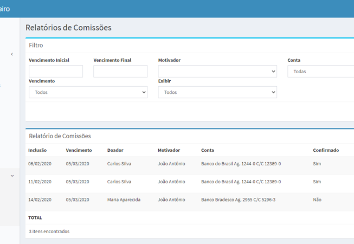Click the Doador column header
Screen dimensions: 354x244
pos(115,150)
